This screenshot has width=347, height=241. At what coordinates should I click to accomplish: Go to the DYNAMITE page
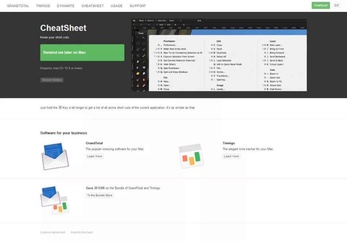coord(66,6)
